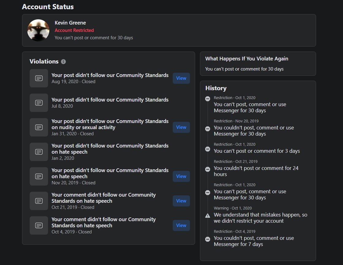Image resolution: width=343 pixels, height=265 pixels.
Task: Click the 30 days text under Account Restricted
Action: click(x=94, y=38)
